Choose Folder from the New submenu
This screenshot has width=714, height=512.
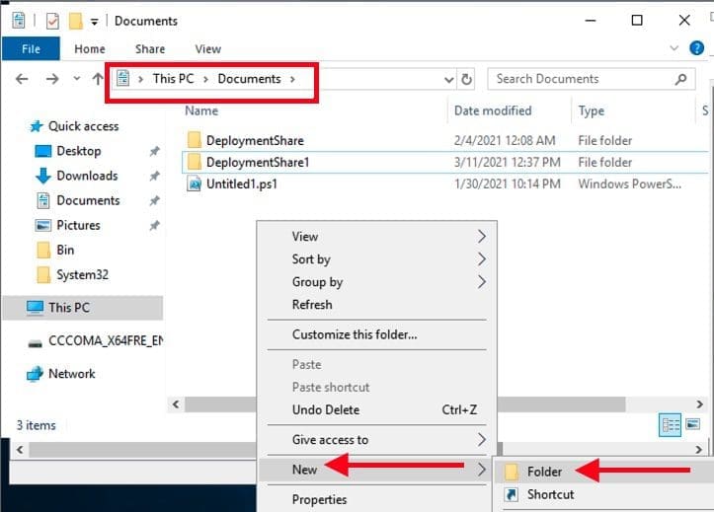pos(544,472)
